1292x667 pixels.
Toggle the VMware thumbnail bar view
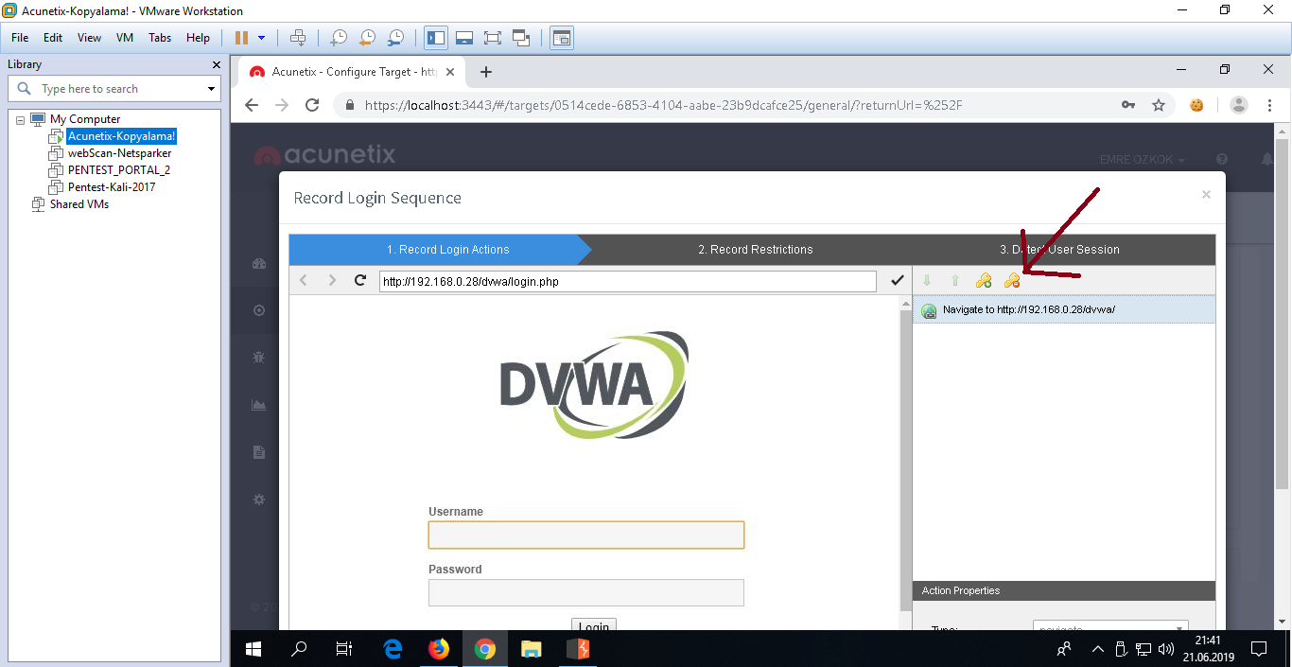coord(463,38)
